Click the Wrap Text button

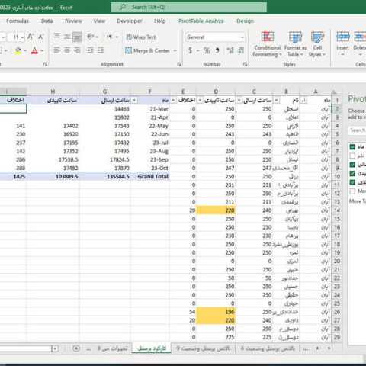click(x=141, y=37)
